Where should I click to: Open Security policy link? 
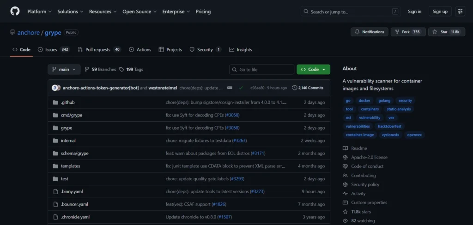(x=361, y=184)
